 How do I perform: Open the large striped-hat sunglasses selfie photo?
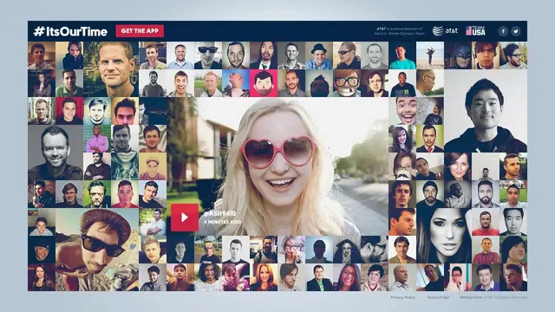click(97, 250)
